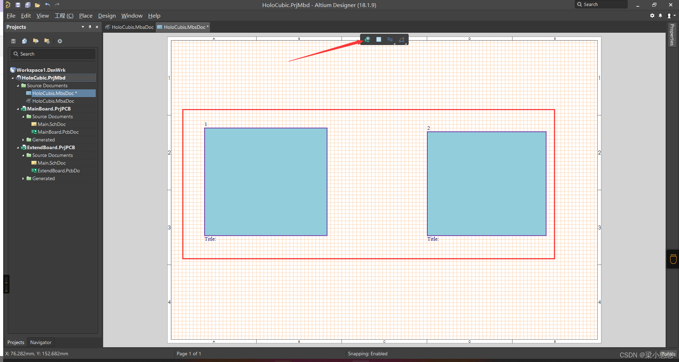The image size is (679, 362).
Task: Expand the Generated folder under ExtendBoard.PrjPCB
Action: (x=23, y=178)
